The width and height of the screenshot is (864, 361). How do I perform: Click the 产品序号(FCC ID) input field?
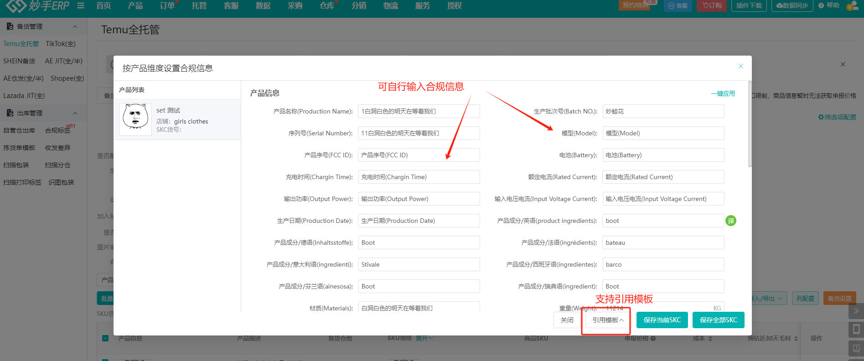pyautogui.click(x=419, y=155)
